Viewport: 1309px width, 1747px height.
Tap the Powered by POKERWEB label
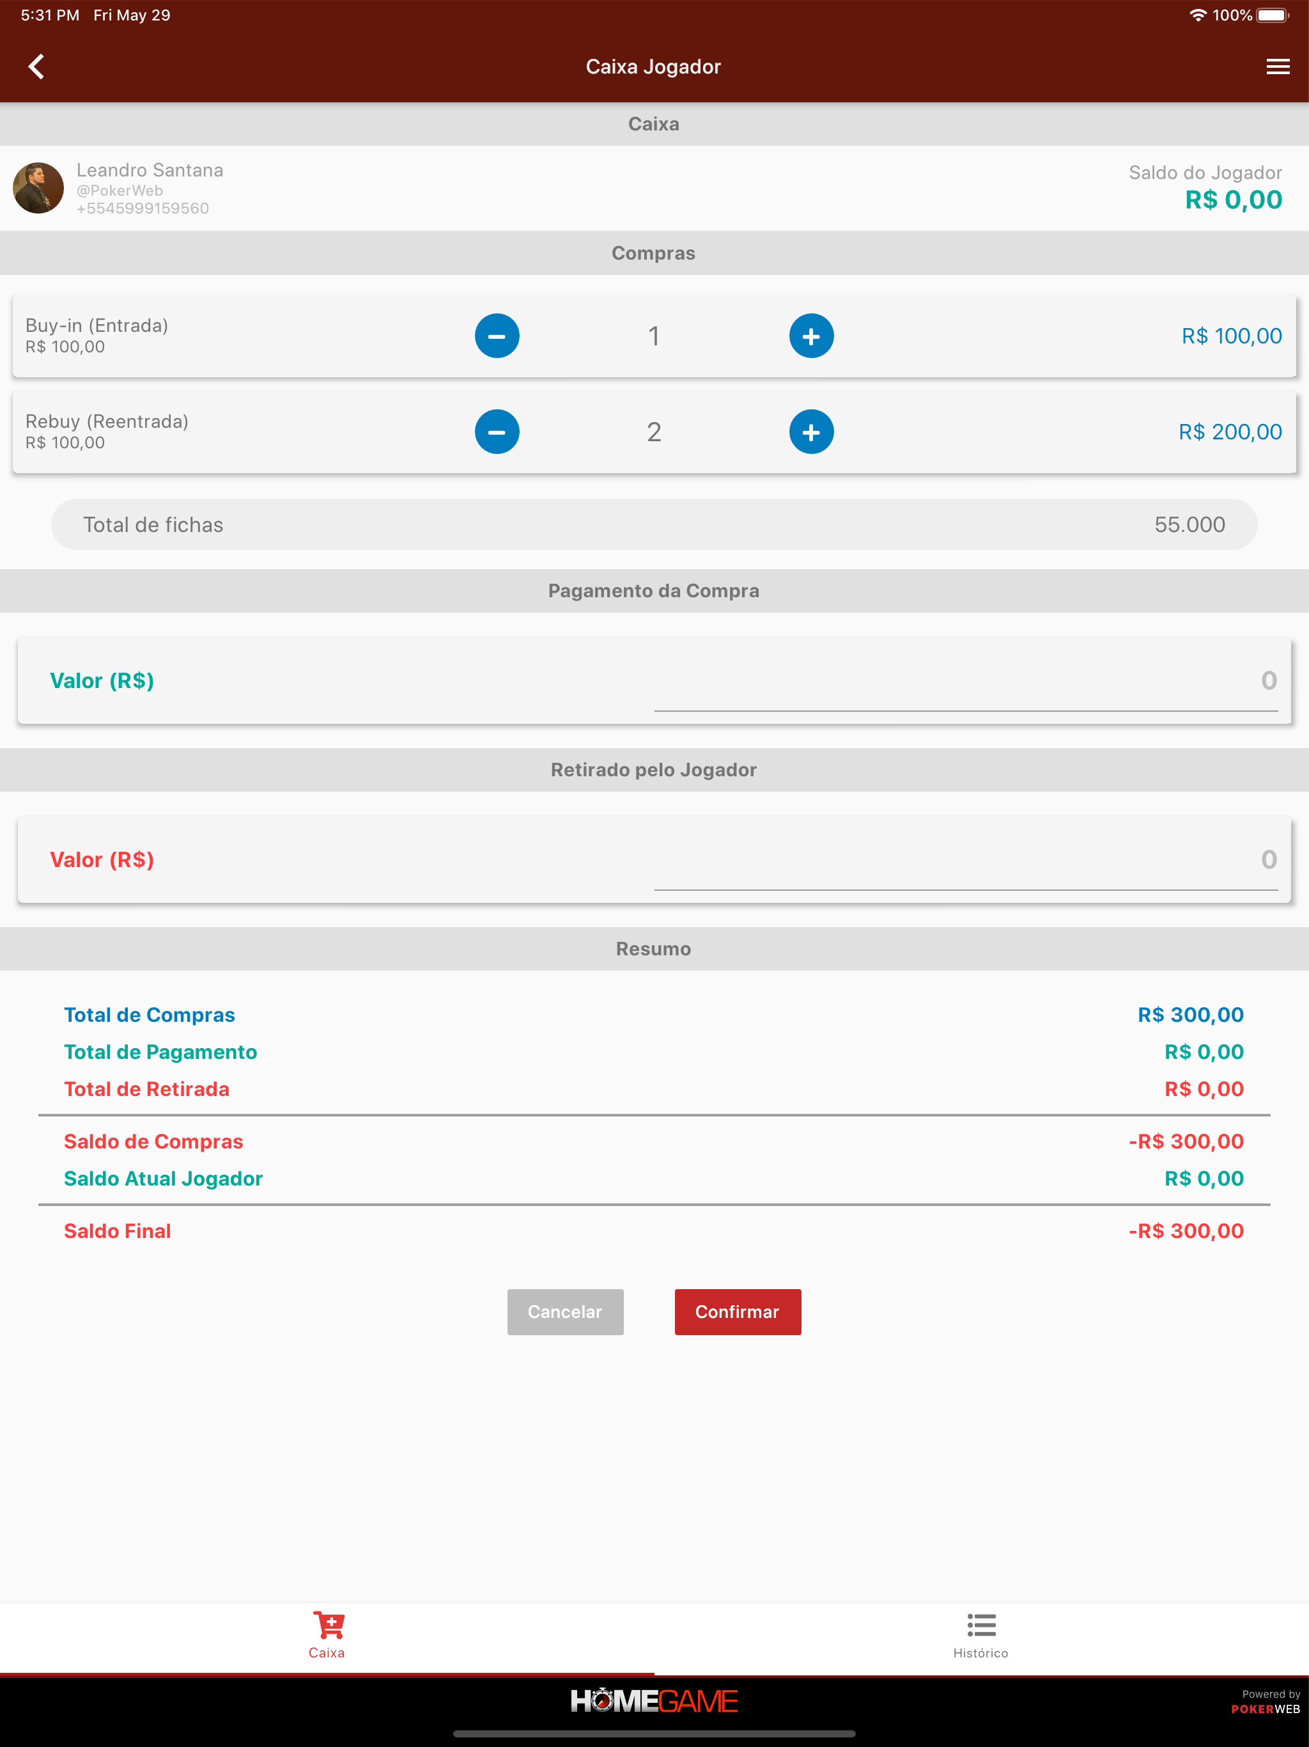point(1266,1701)
